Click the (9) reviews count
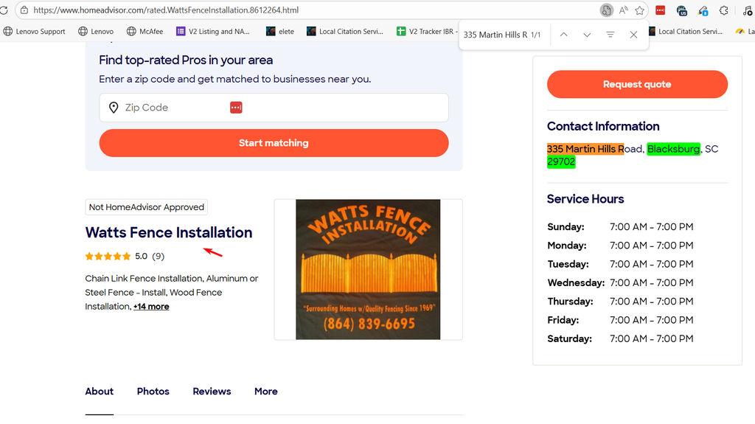Viewport: 755px width, 424px height. 158,257
